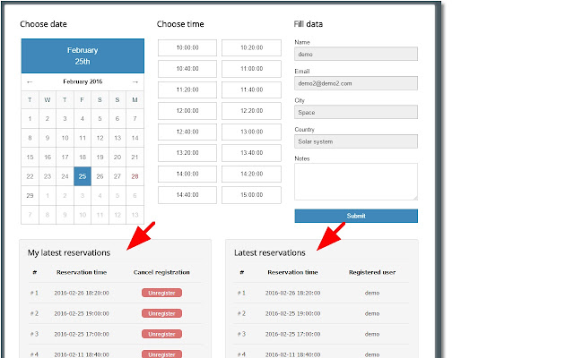Unregister reservation 2016-02-25 17:00:00
574x358 pixels.
161,334
